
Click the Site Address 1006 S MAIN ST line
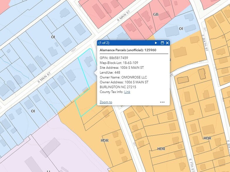click(x=122, y=68)
